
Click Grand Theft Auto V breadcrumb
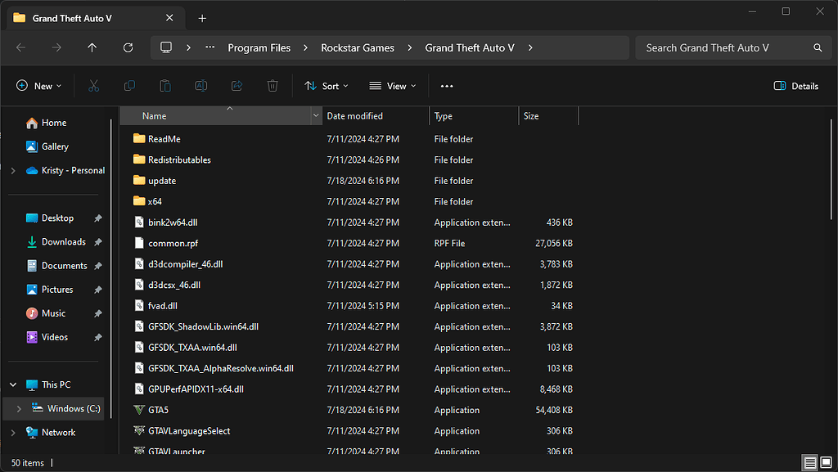470,47
